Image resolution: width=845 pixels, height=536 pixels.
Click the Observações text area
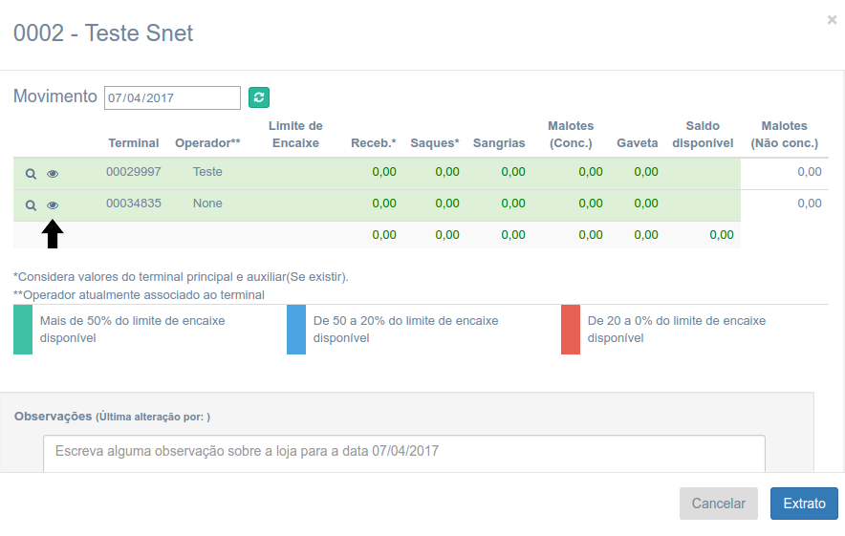(x=403, y=453)
